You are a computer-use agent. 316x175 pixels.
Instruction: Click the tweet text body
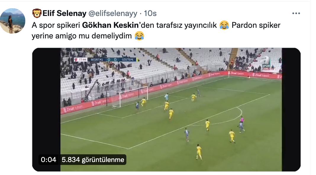(156, 31)
